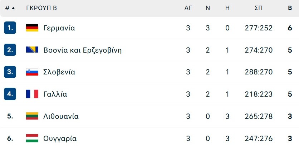Open the Λιθουανία team link
The width and height of the screenshot is (299, 146).
click(61, 116)
